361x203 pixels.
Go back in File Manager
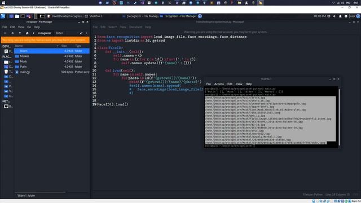pos(5,33)
